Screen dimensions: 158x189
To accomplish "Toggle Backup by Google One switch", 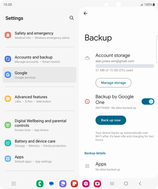I will click(x=148, y=101).
